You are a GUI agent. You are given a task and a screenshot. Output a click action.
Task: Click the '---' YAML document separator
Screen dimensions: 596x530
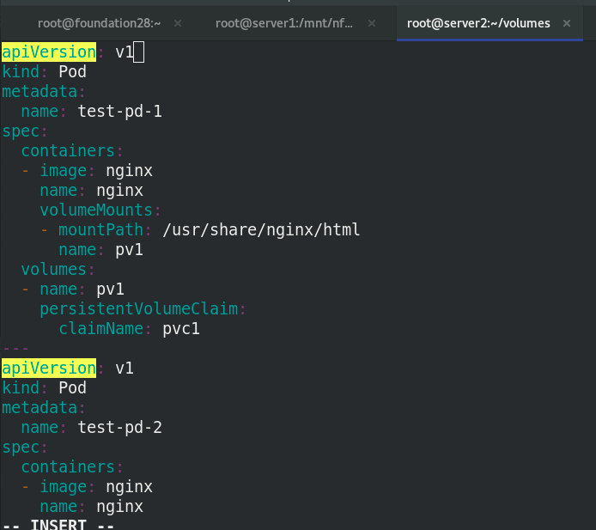[x=15, y=348]
